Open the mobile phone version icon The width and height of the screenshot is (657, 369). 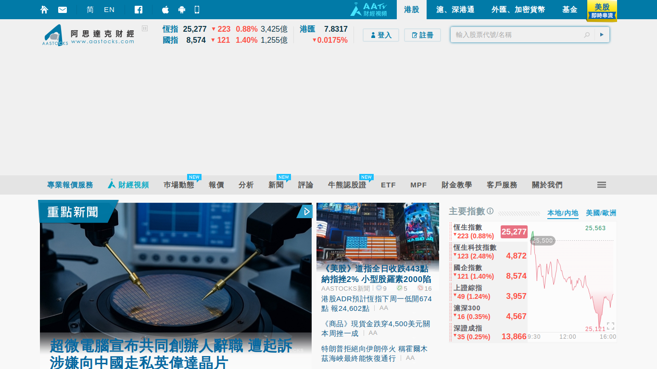coord(197,10)
